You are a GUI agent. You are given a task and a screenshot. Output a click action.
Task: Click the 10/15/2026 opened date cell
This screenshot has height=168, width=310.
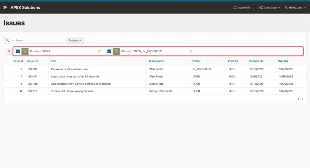[256, 84]
